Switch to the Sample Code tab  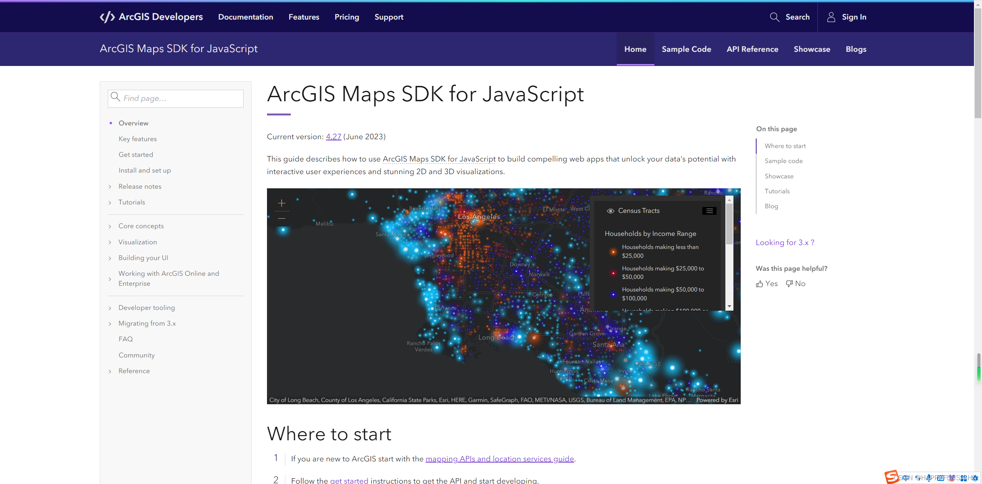686,49
